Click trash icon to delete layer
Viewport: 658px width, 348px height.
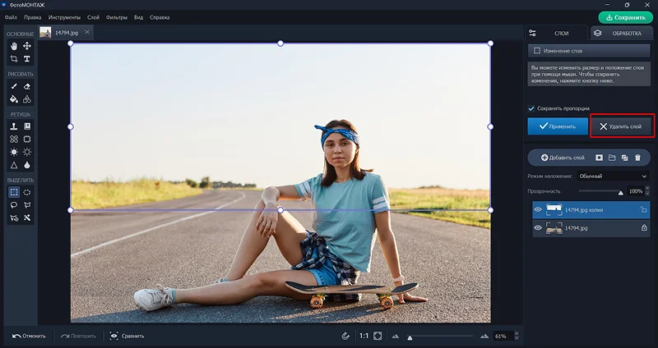click(x=638, y=158)
